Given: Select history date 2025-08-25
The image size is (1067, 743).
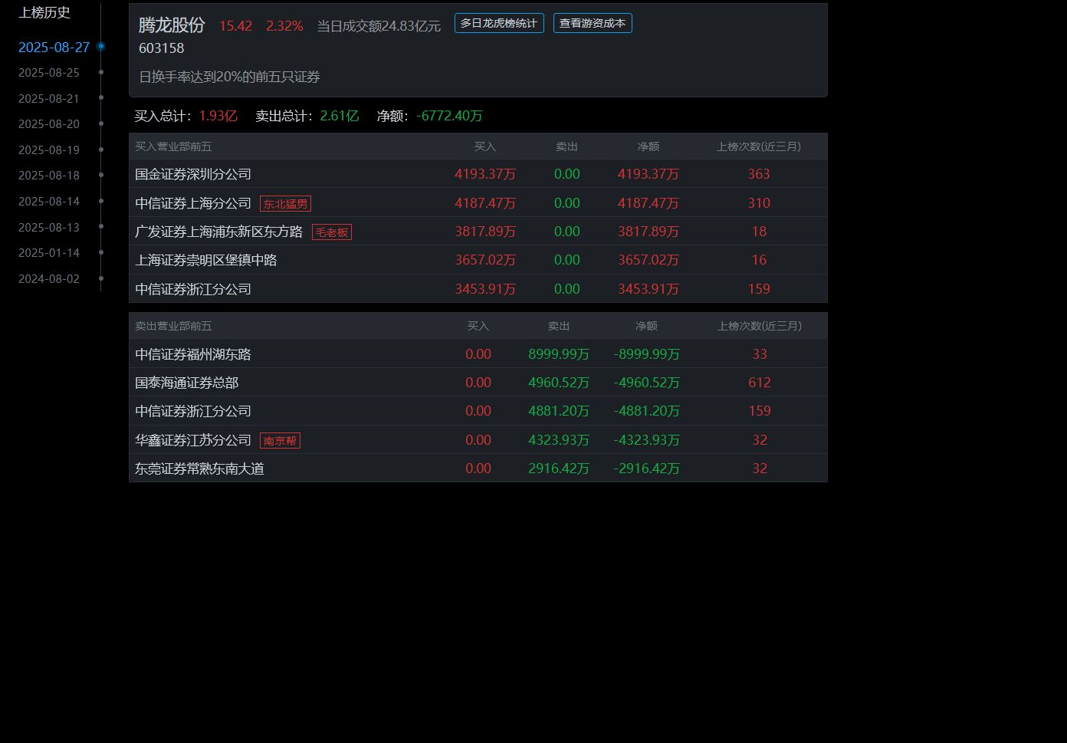Looking at the screenshot, I should (x=49, y=73).
